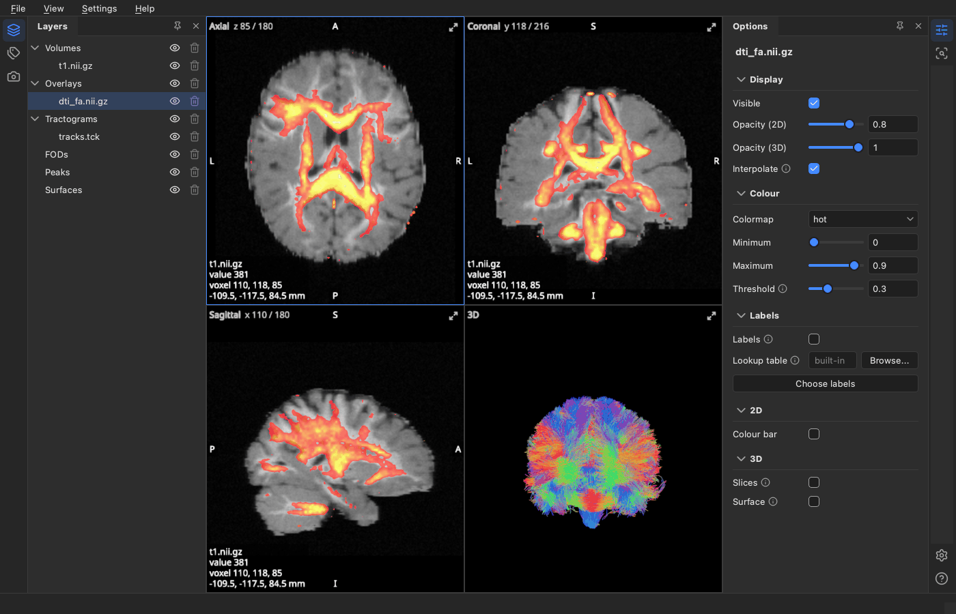The image size is (956, 614).
Task: Open the screenshot camera sidebar icon
Action: coord(14,76)
